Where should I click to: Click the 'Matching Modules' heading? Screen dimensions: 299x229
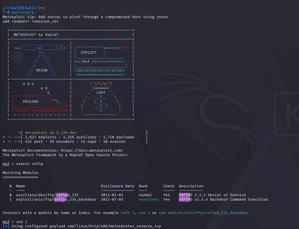[20, 173]
